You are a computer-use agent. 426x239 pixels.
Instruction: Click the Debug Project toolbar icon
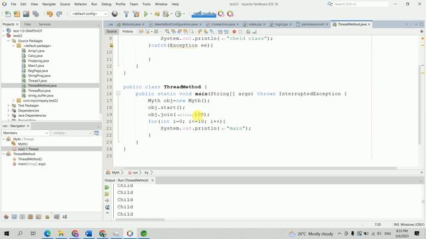[157, 14]
